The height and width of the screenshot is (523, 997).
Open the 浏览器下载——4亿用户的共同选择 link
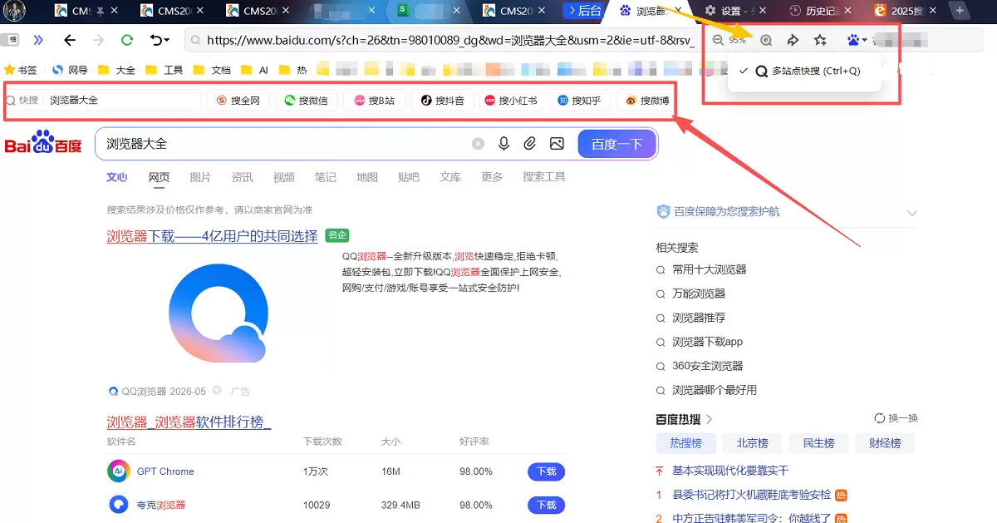tap(212, 236)
